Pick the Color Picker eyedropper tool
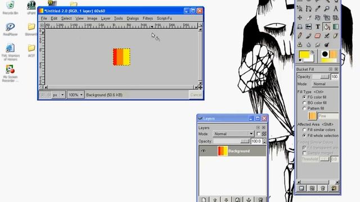Viewport: 360px width, 202px height. coord(317,9)
